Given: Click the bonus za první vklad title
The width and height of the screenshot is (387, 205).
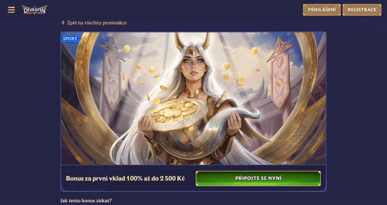Looking at the screenshot, I should (x=125, y=178).
